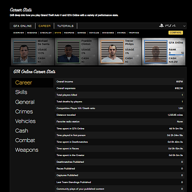Screen dimensions: 192x192
Task: Click the Races Published row
Action: 120,168
